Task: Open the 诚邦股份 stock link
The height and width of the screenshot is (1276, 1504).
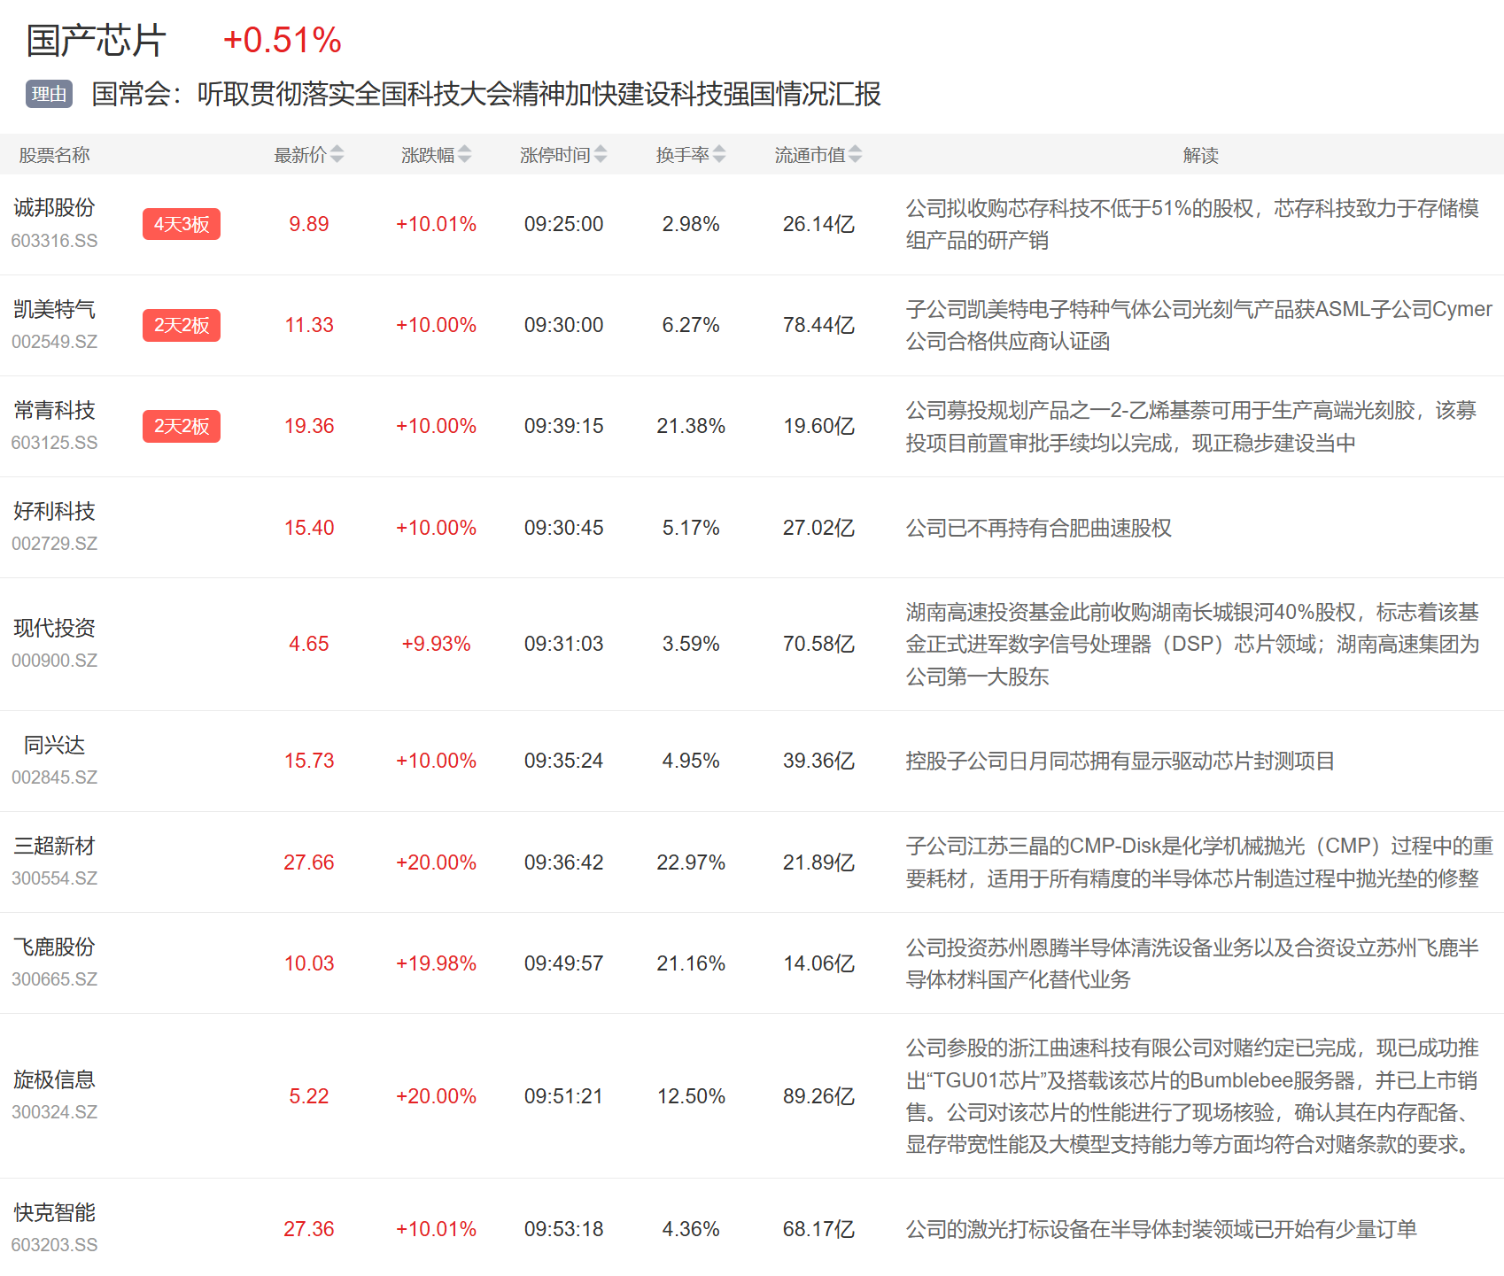Action: [x=54, y=208]
